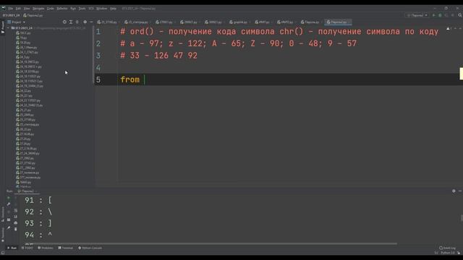Open the VCS menu

tap(91, 9)
